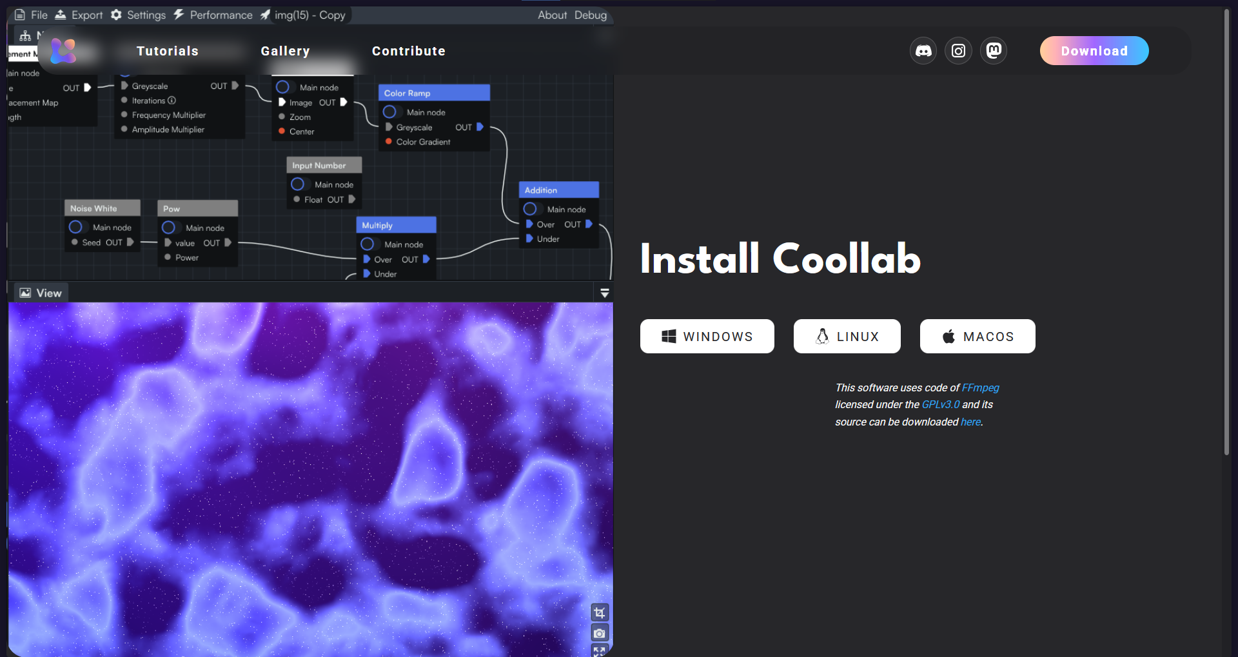Select the Noise White node header

(x=103, y=208)
